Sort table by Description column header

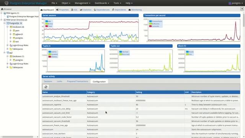216,92
